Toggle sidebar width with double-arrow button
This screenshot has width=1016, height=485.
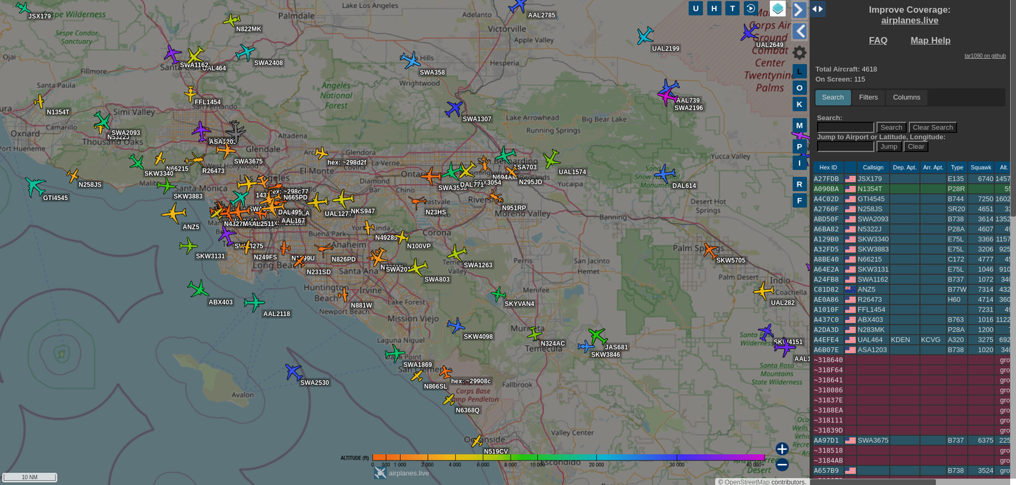(818, 9)
